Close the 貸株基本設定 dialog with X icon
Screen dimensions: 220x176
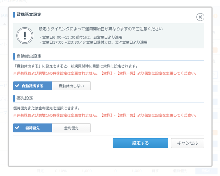pos(200,17)
